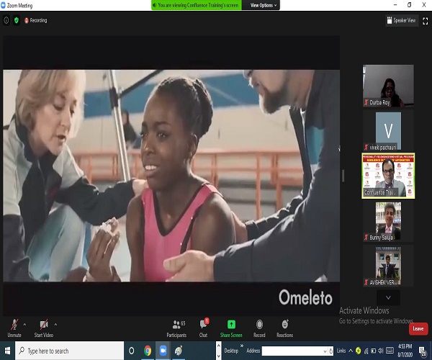Open the meeting information icon
Viewport: 432px width, 360px height.
coord(6,20)
